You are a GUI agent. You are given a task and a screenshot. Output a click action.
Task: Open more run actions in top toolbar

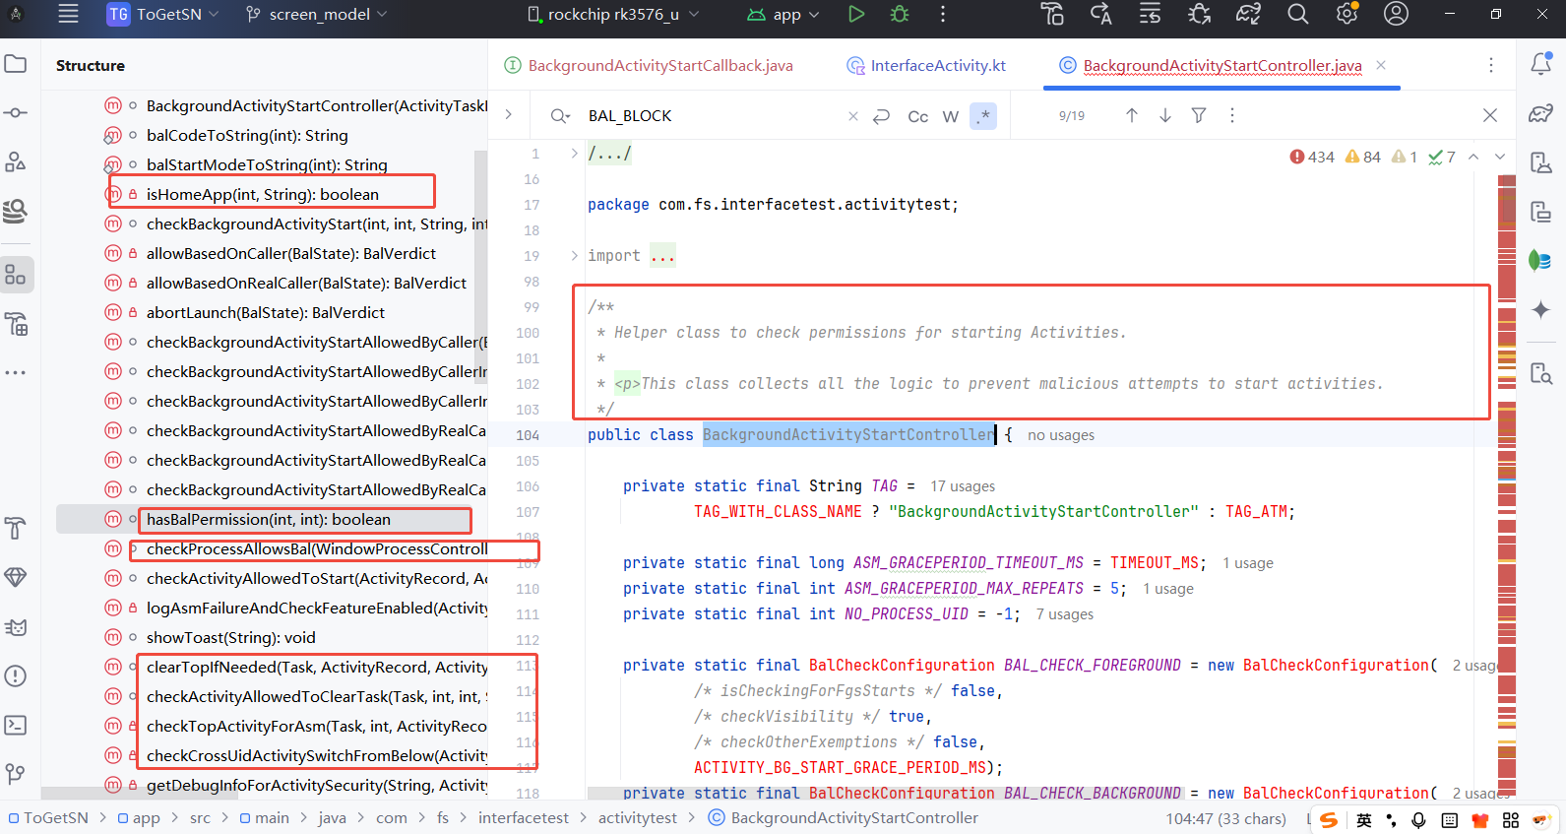[943, 14]
